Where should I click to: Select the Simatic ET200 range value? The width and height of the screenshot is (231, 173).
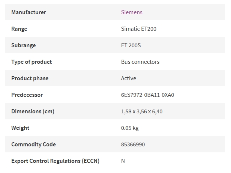(139, 29)
